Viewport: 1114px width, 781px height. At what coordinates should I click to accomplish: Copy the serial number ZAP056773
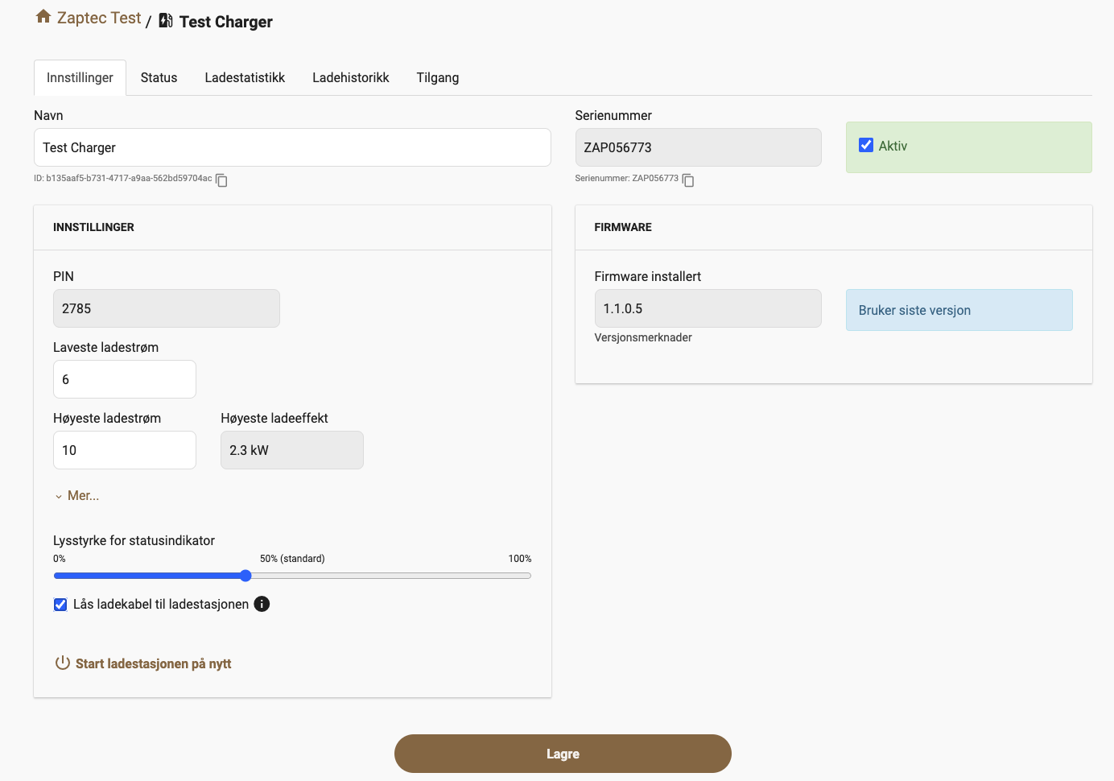(688, 180)
